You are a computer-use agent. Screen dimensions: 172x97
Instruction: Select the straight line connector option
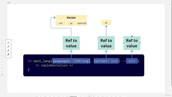[x=8, y=43]
